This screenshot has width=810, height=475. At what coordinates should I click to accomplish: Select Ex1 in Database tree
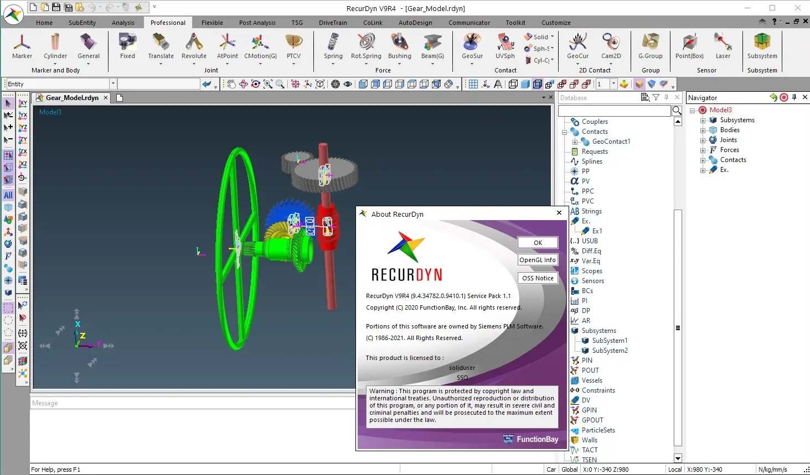597,231
